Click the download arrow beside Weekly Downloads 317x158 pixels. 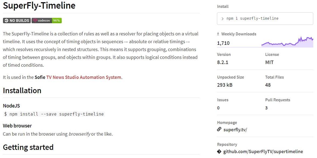[218, 34]
